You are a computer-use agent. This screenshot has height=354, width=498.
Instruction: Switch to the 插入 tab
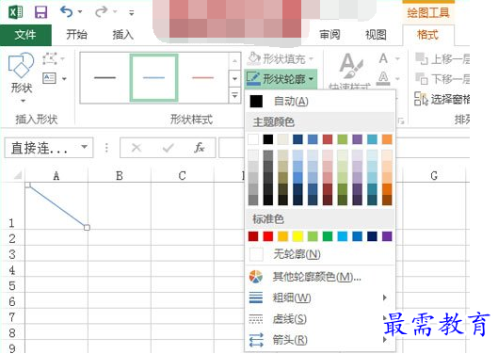(123, 35)
